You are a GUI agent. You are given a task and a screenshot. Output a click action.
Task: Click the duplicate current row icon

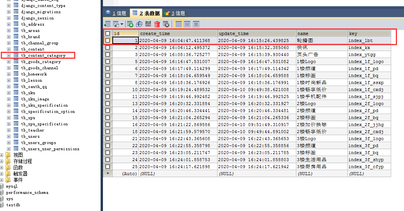pos(139,24)
